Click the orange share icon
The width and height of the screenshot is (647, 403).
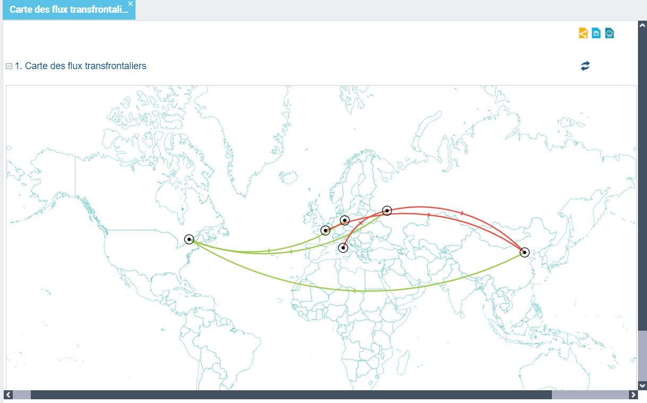pyautogui.click(x=583, y=33)
